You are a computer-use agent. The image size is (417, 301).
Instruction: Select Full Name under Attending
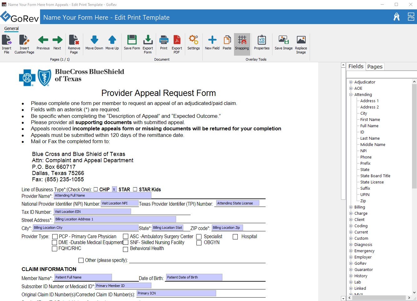tap(369, 126)
